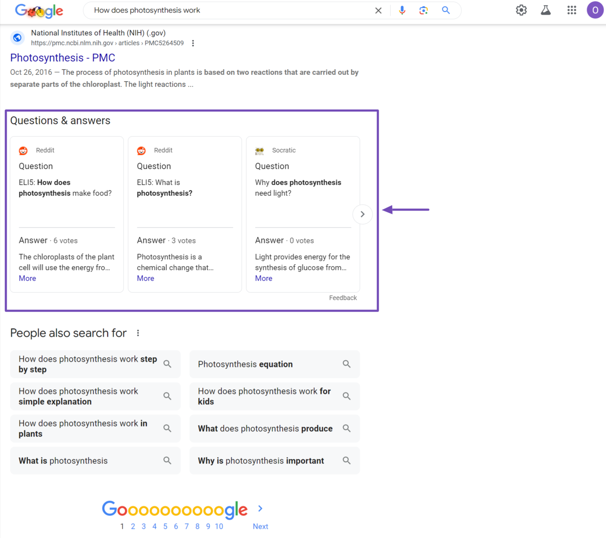The width and height of the screenshot is (606, 538).
Task: Go to results page 6
Action: pyautogui.click(x=176, y=526)
